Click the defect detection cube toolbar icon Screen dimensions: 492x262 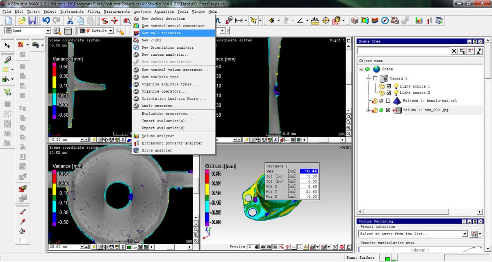pos(355,20)
